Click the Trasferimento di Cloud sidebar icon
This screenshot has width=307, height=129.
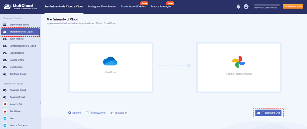point(5,32)
